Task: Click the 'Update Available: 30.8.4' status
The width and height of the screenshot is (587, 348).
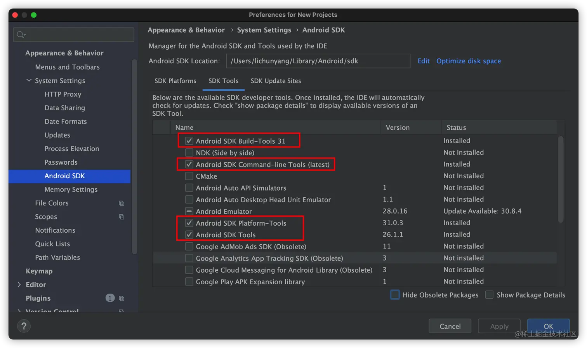Action: (483, 211)
